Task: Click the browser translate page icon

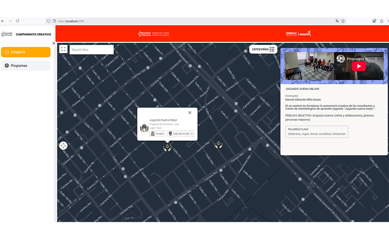Action: (337, 21)
